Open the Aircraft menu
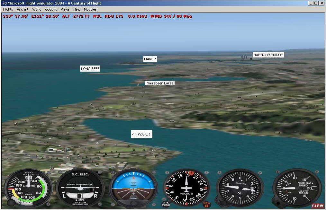326x210 pixels. coord(23,9)
